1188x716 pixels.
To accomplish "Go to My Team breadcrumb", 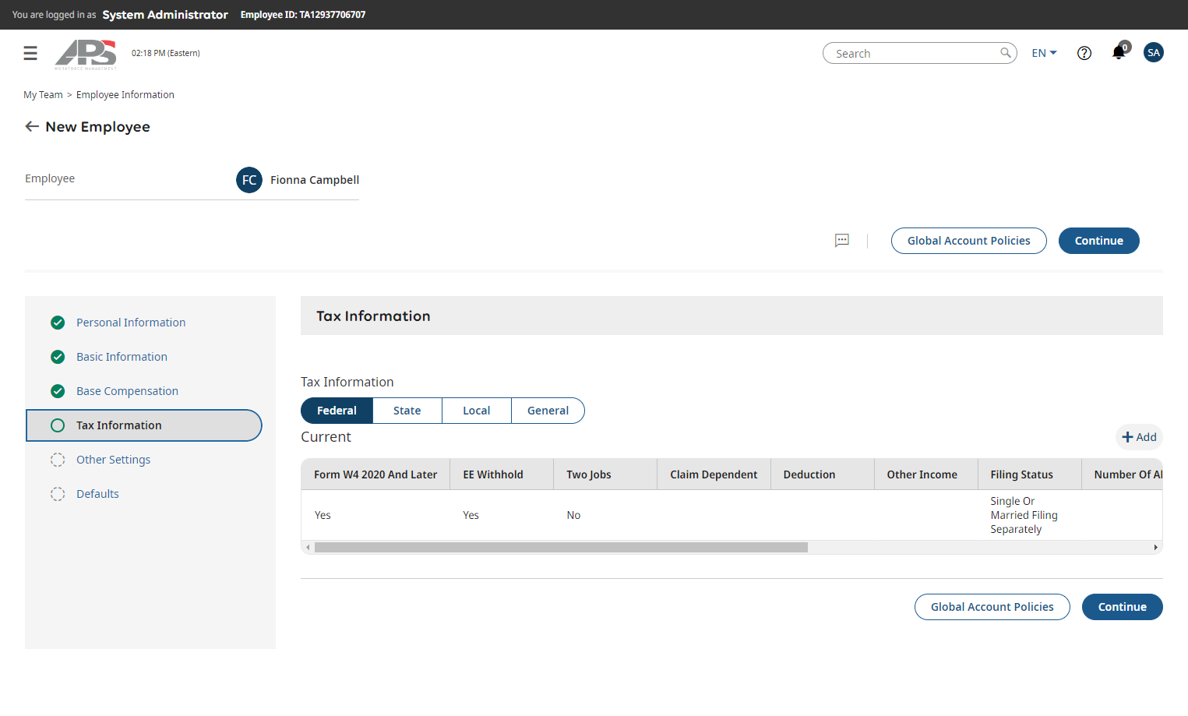I will (43, 95).
